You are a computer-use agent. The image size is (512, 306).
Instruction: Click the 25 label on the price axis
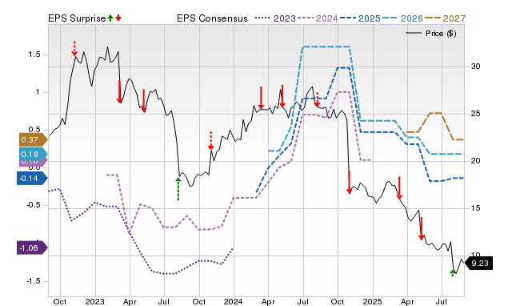pos(475,114)
